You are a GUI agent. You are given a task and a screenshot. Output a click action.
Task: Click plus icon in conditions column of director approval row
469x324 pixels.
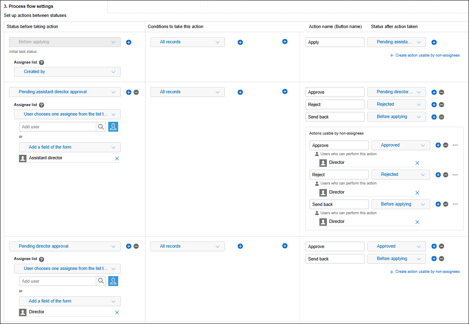click(x=240, y=246)
